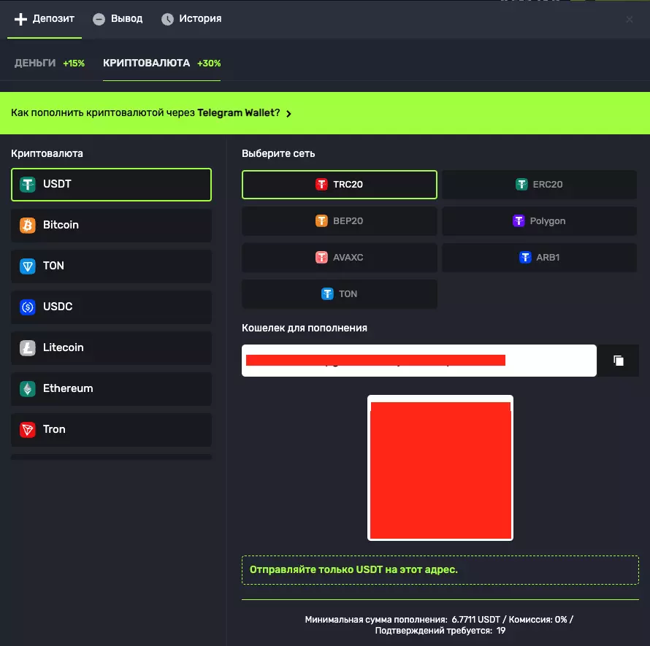Pick the Polygon network
This screenshot has height=646, width=650.
(539, 221)
